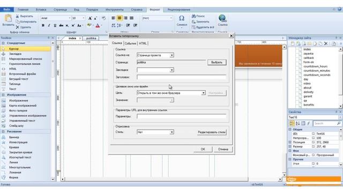
Task: Open the Символ omega icon
Action: click(x=182, y=18)
